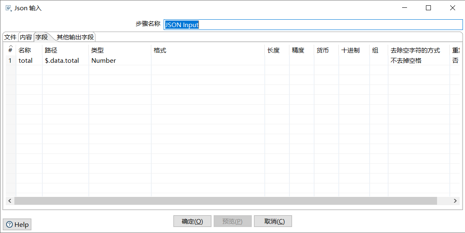Click the 组 column header
This screenshot has height=233, width=465.
click(x=379, y=50)
